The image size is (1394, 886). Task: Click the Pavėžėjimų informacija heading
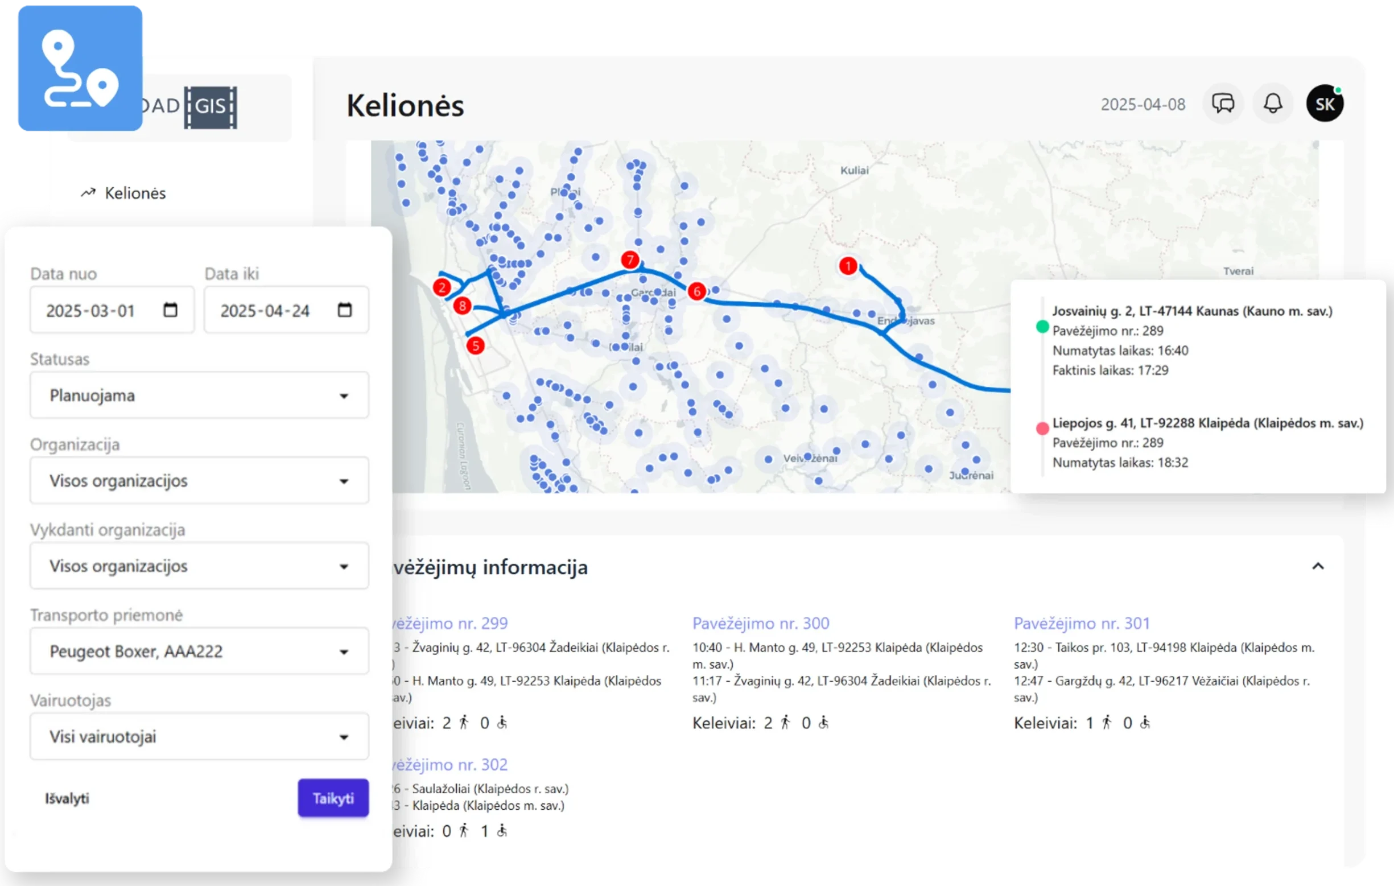point(490,567)
